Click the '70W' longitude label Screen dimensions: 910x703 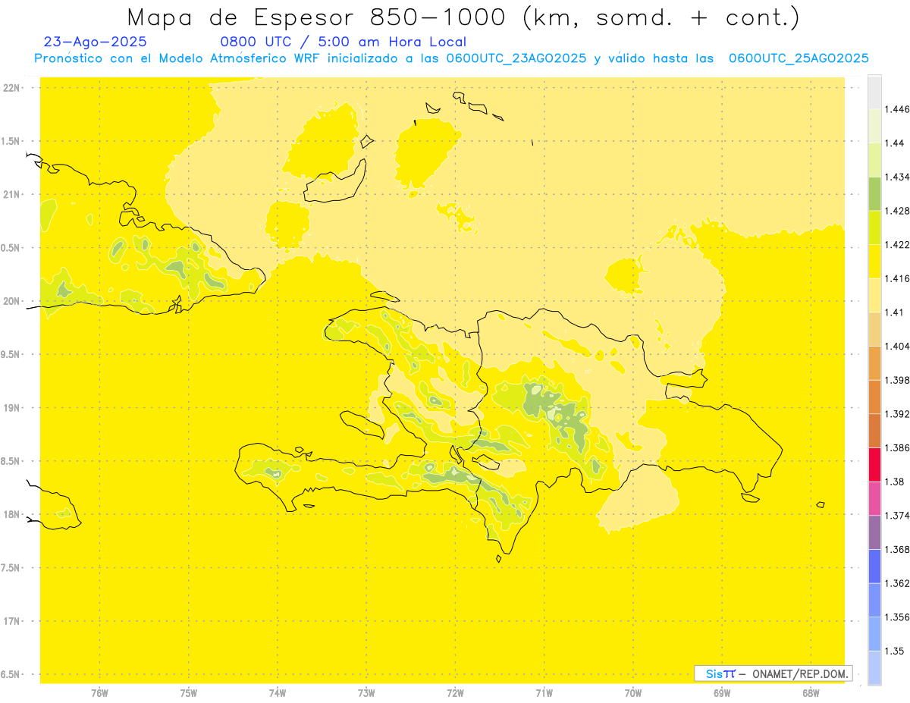(633, 692)
